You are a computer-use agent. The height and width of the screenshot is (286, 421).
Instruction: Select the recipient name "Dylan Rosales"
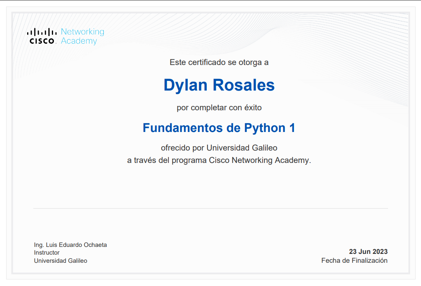click(219, 85)
